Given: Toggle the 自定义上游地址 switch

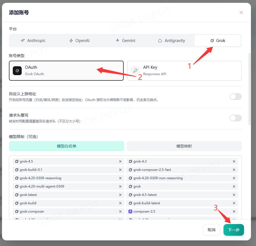Looking at the screenshot, I should (x=236, y=97).
